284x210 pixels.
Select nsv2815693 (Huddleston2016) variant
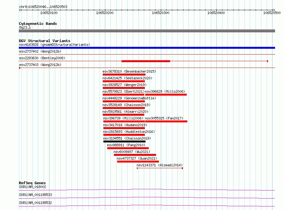click(x=129, y=132)
